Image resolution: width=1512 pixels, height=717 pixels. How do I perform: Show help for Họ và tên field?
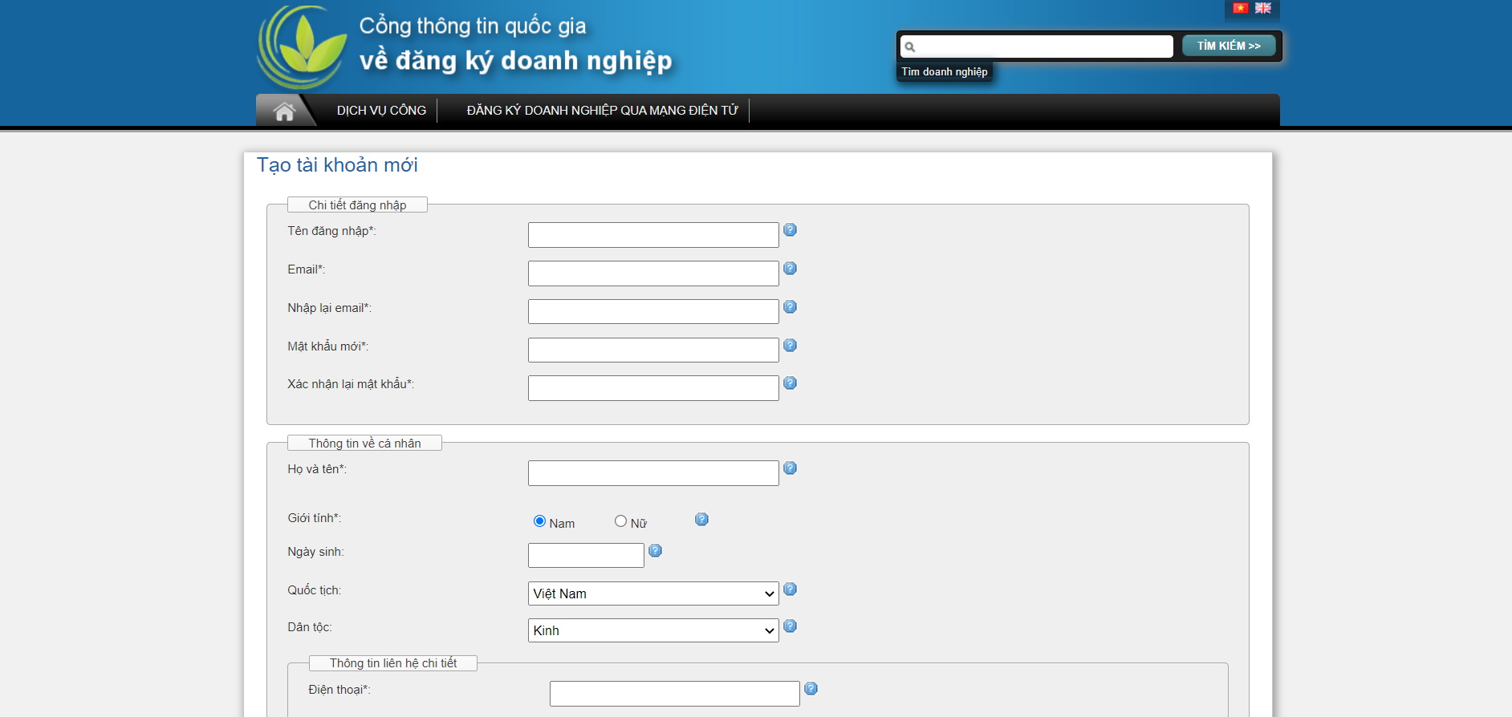(790, 468)
